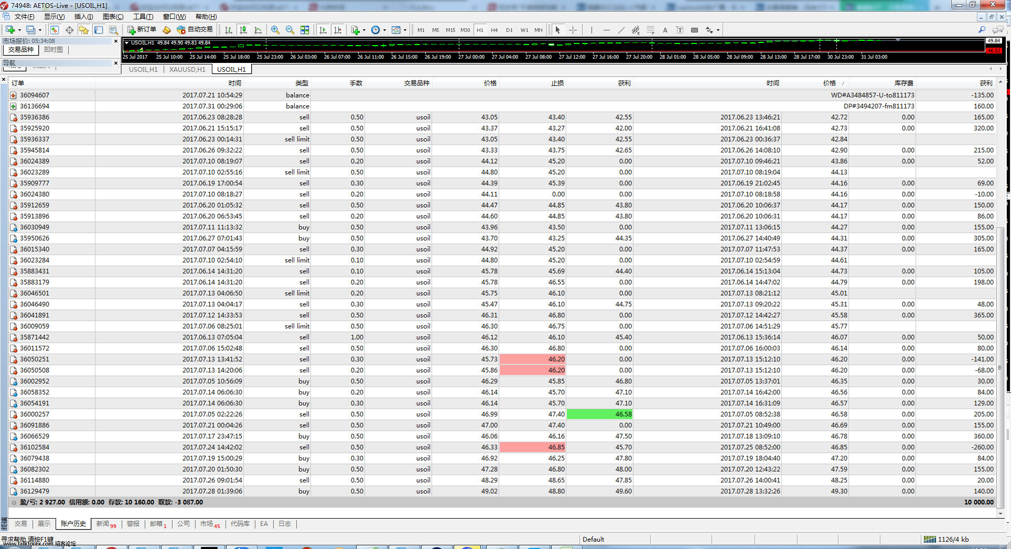Select the Candlesticks chart type icon
The image size is (1011, 549).
click(x=243, y=30)
